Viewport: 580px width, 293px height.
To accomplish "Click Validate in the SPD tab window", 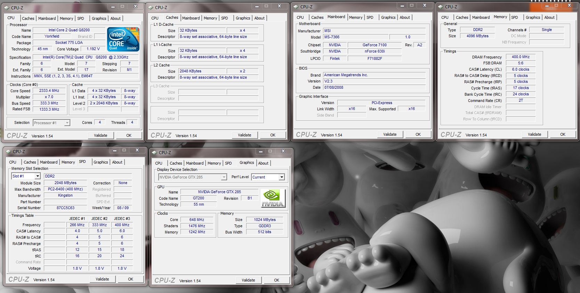I will pyautogui.click(x=102, y=279).
